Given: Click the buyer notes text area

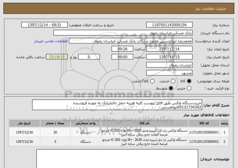Looking at the screenshot, I should coord(117,159).
